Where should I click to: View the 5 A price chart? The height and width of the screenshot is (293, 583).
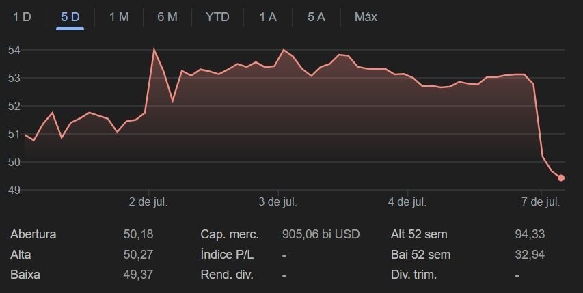[316, 17]
